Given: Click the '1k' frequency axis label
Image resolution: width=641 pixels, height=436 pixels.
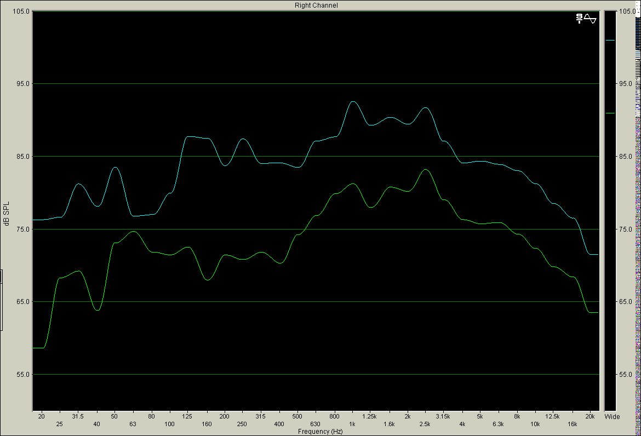Looking at the screenshot, I should coord(352,424).
